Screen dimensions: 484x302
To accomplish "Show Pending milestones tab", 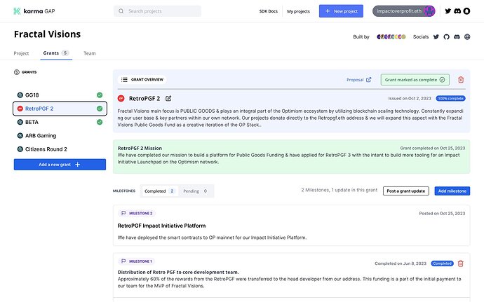I will pos(195,191).
